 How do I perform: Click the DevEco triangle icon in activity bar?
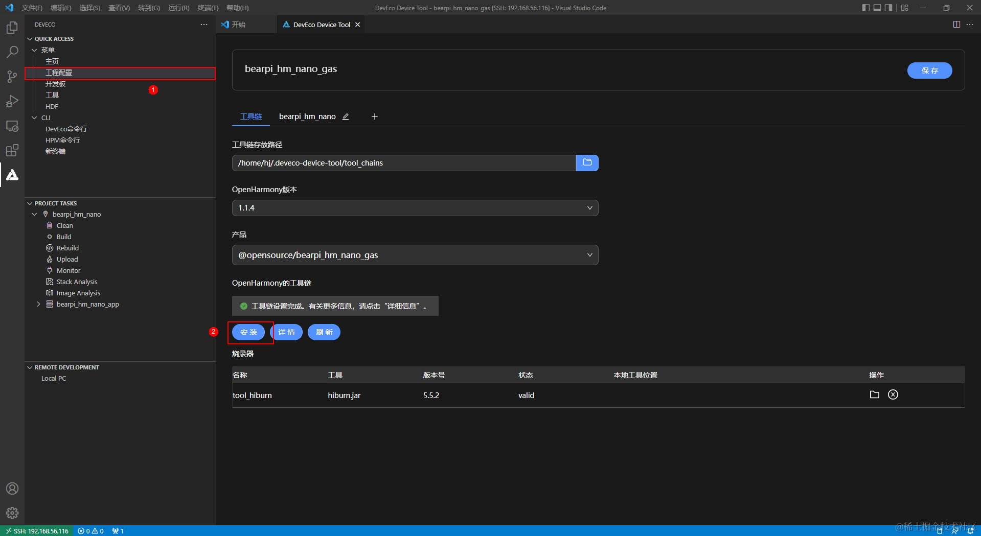point(12,175)
